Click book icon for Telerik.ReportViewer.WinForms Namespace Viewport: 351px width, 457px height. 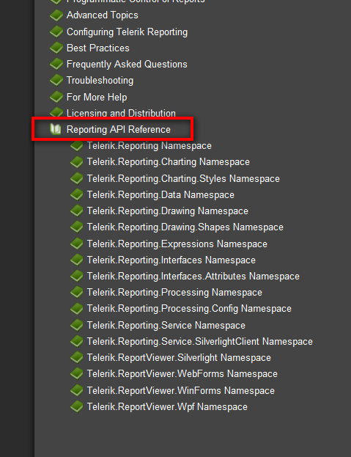(77, 390)
